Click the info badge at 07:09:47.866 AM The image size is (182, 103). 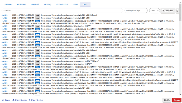point(37,26)
